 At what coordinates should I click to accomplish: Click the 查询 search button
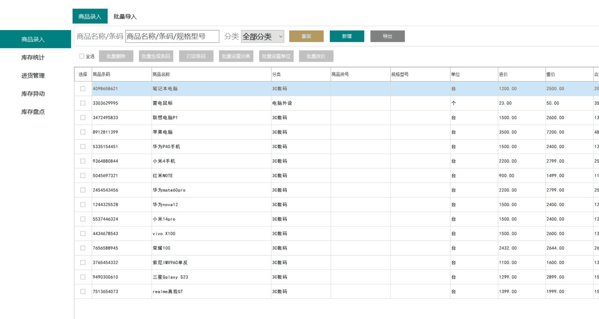click(x=306, y=36)
